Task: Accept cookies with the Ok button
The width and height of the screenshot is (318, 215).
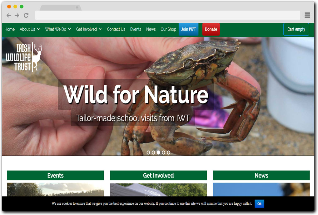Action: click(259, 204)
